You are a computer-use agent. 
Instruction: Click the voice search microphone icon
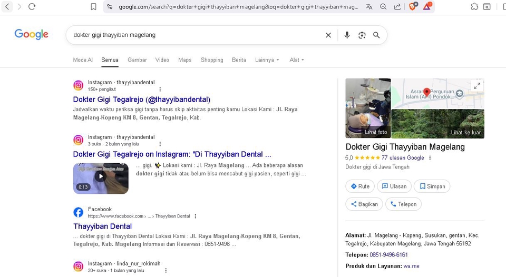[347, 35]
